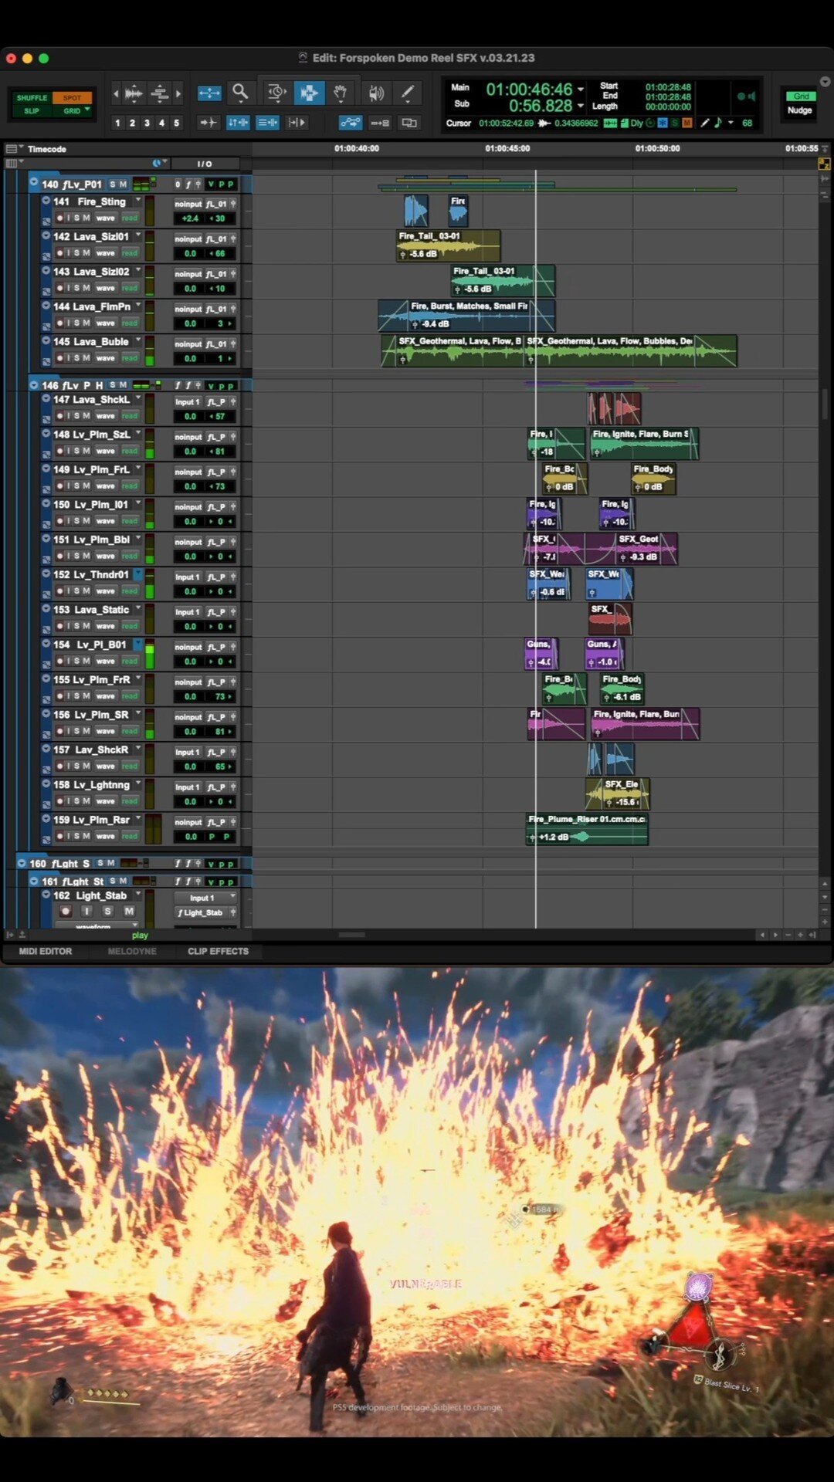Click the Mirrored MIDI Editing icon
Viewport: 834px width, 1482px height.
[x=379, y=122]
